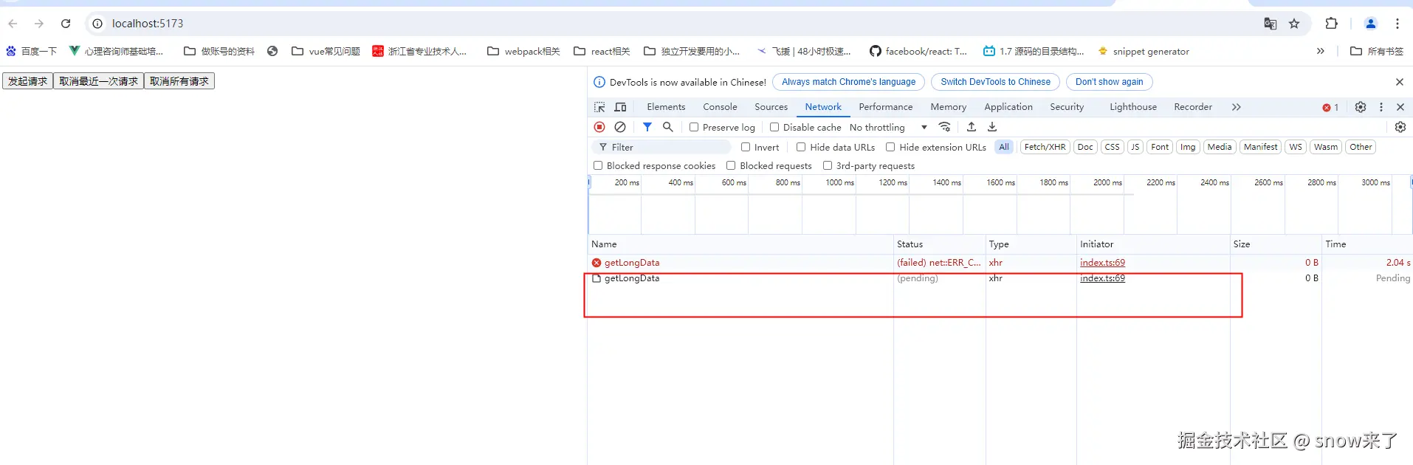Open network conditions wifi icon
The width and height of the screenshot is (1413, 465).
coord(944,127)
